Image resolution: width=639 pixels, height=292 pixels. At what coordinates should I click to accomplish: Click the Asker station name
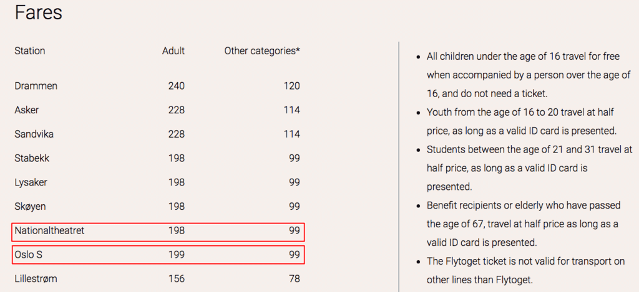pyautogui.click(x=27, y=110)
